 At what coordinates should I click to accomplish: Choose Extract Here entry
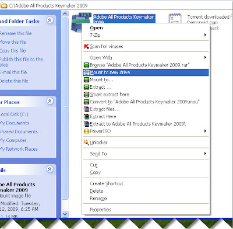[146, 117]
